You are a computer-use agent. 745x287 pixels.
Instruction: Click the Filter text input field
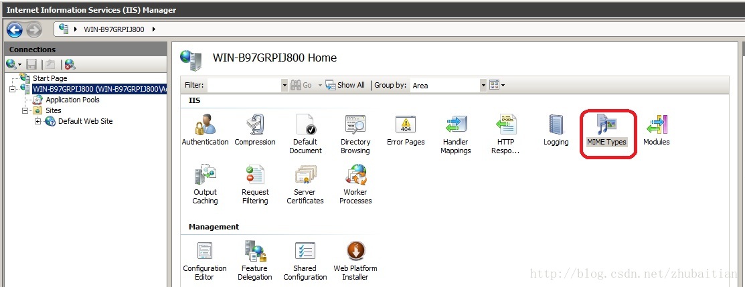click(245, 86)
